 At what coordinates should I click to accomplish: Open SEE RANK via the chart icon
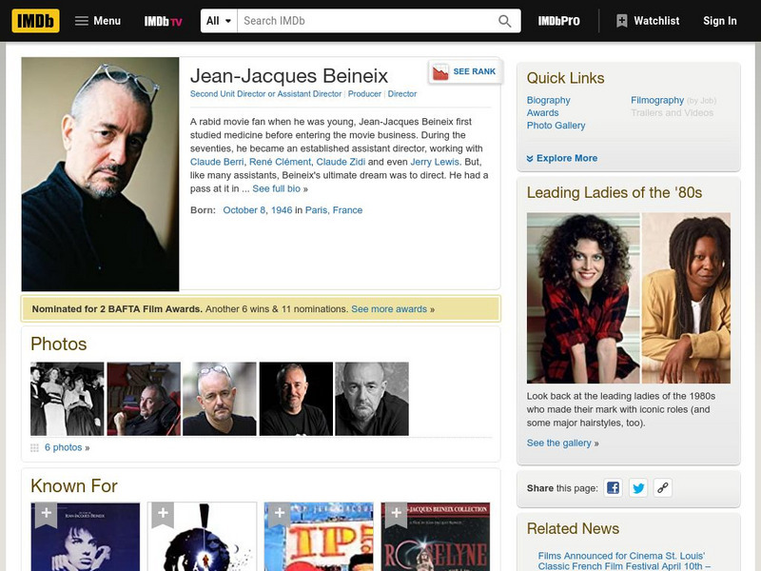[x=439, y=69]
